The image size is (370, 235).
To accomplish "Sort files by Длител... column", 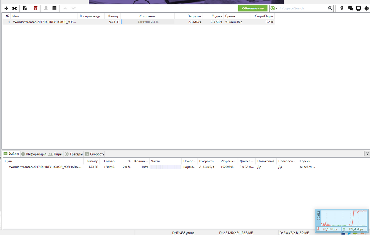I will [246, 161].
